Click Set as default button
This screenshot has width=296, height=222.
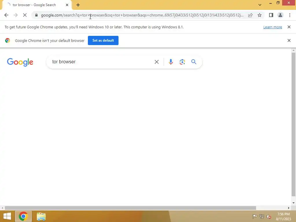103,40
